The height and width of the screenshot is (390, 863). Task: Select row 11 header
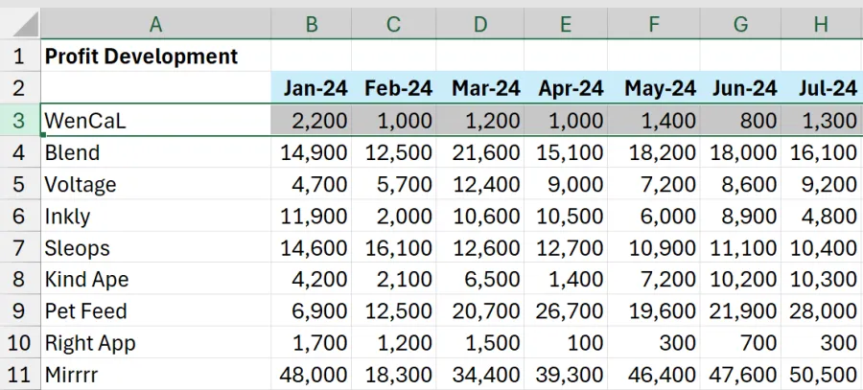click(x=20, y=375)
